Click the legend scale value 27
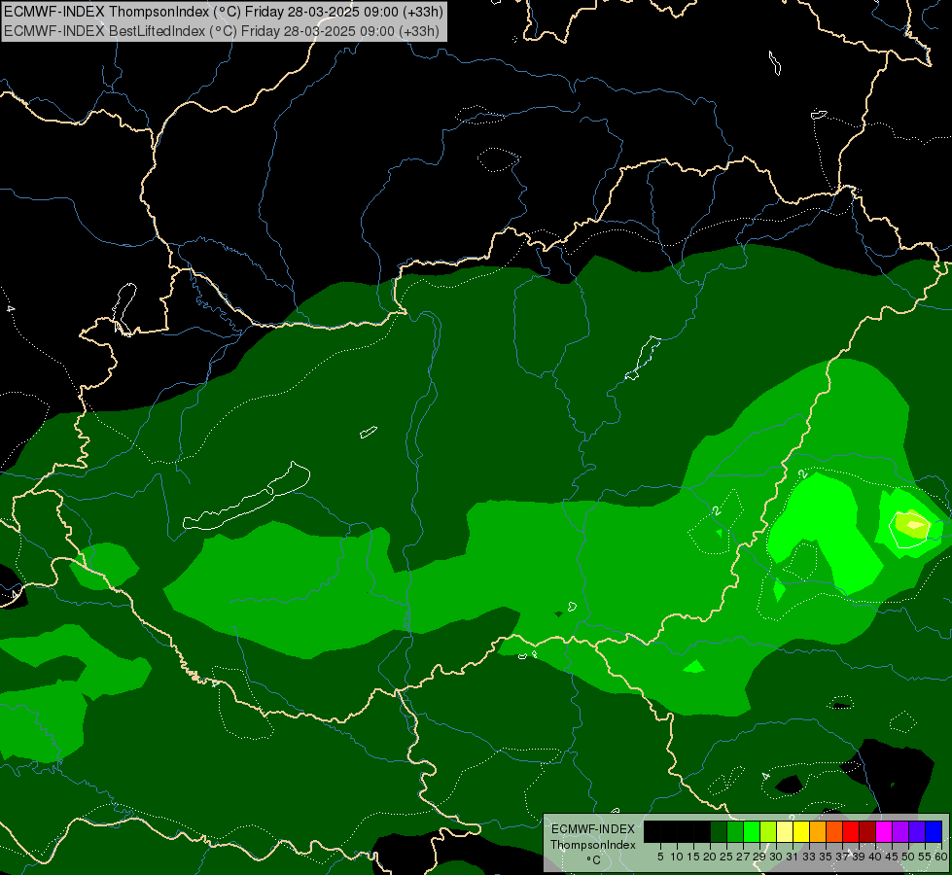This screenshot has height=875, width=952. pyautogui.click(x=743, y=857)
